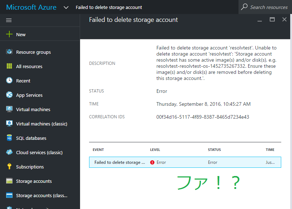Click the blade title 'Failed to delete storage account'

point(133,20)
